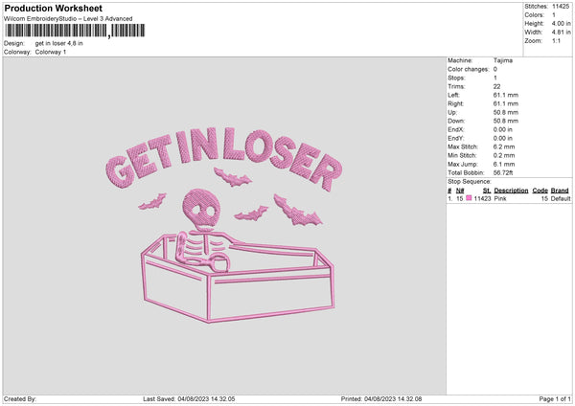Click 'Wilcom EmbroideryStudio – Level 3 Advanced' text

68,19
